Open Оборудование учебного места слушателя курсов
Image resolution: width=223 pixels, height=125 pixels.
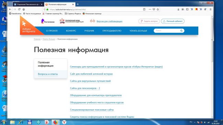pyautogui.click(x=97, y=102)
